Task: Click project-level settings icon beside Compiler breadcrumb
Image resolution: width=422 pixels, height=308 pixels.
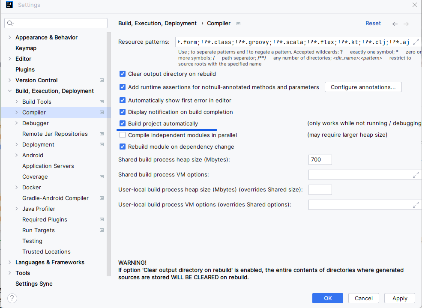Action: point(238,24)
